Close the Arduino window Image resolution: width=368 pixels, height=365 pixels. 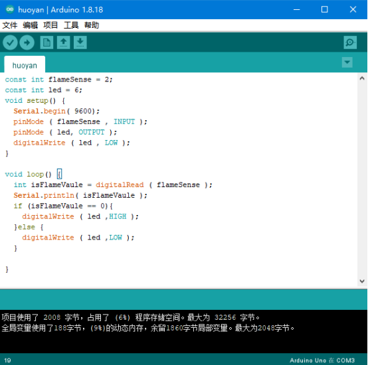pyautogui.click(x=353, y=9)
